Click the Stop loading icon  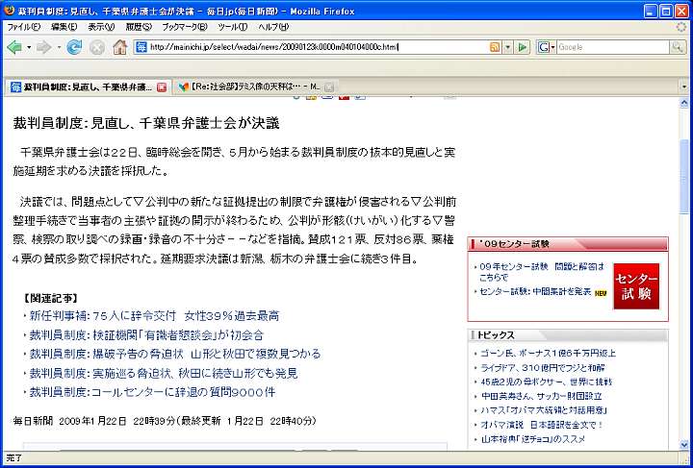pos(96,47)
